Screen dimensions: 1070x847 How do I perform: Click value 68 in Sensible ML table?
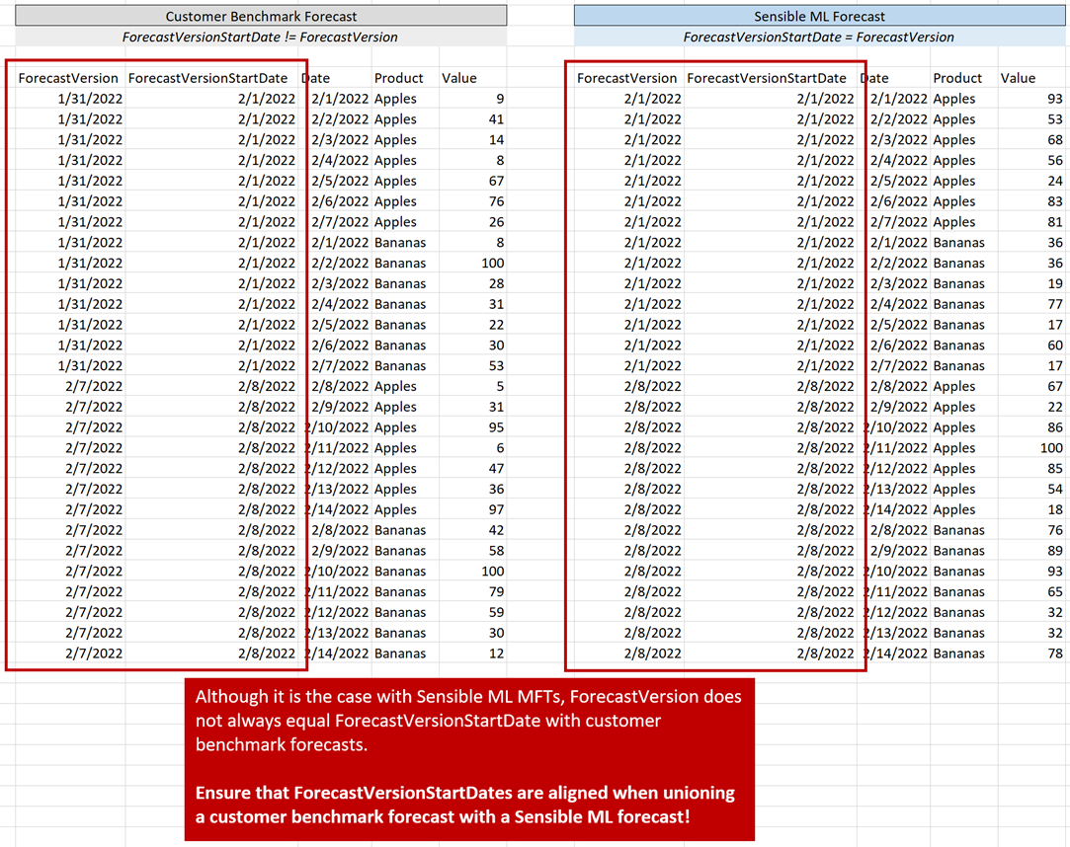click(x=1055, y=140)
